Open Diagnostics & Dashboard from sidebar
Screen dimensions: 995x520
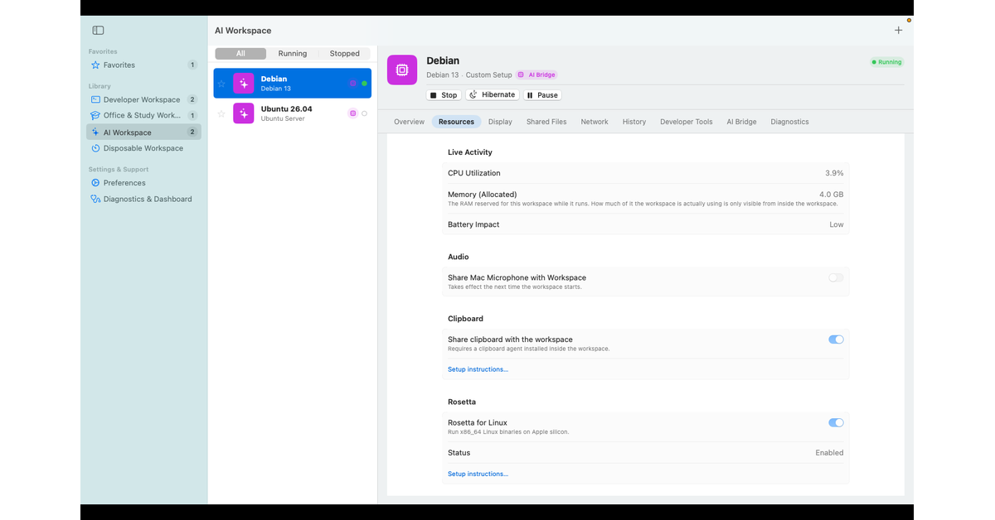143,200
